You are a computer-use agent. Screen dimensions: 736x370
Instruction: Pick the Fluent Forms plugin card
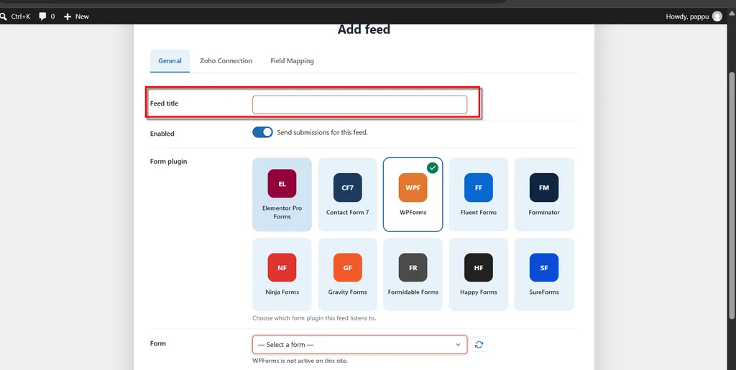tap(478, 195)
